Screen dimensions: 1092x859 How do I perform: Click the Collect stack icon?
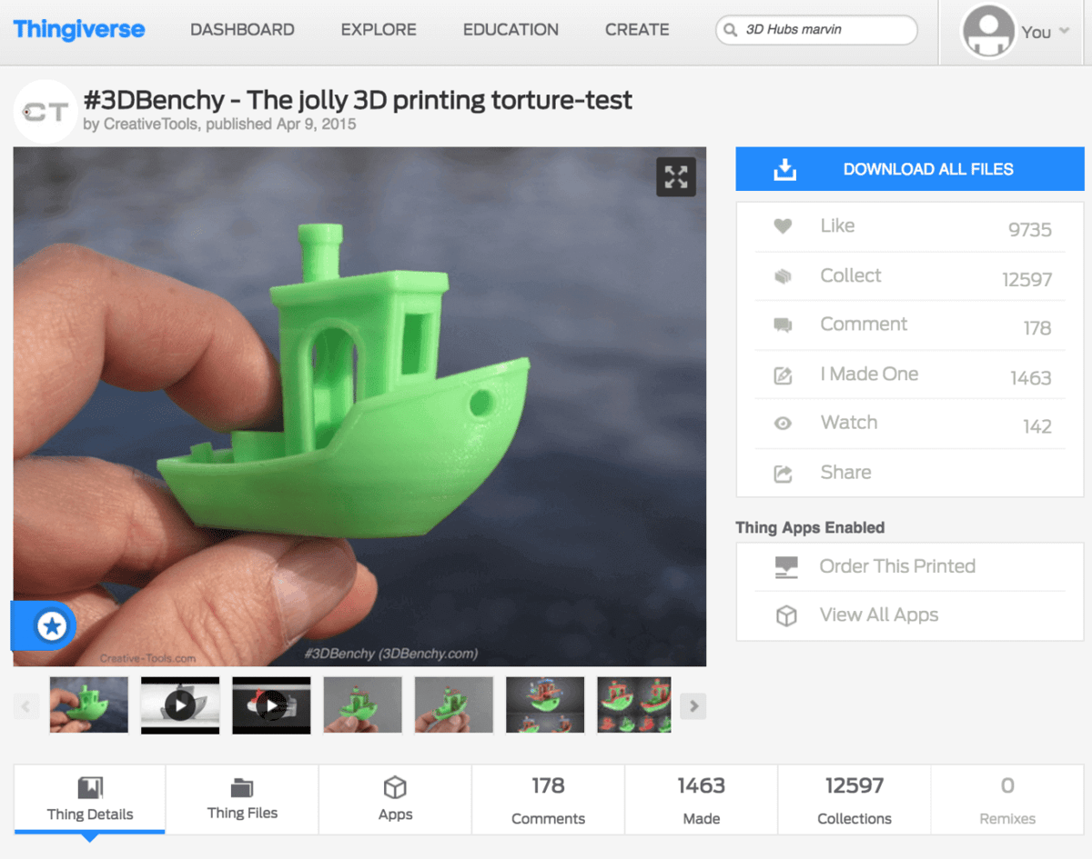point(783,276)
